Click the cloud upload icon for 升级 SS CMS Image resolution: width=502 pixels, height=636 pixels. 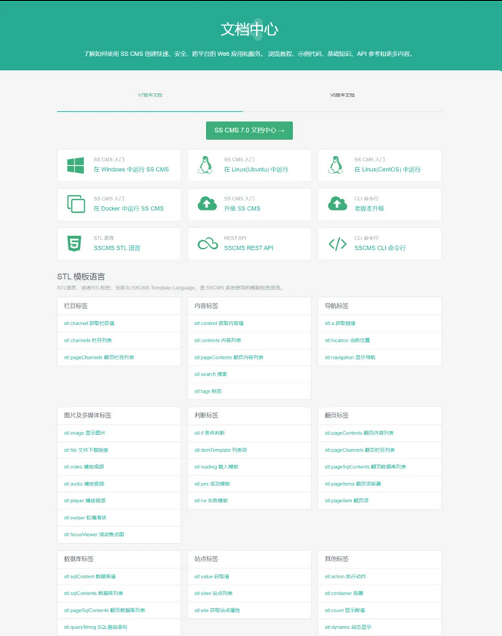(x=207, y=204)
